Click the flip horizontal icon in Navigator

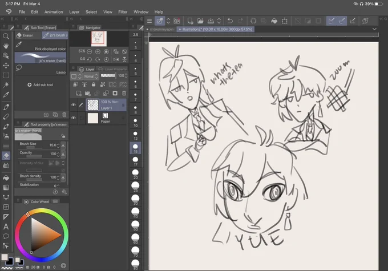click(116, 59)
